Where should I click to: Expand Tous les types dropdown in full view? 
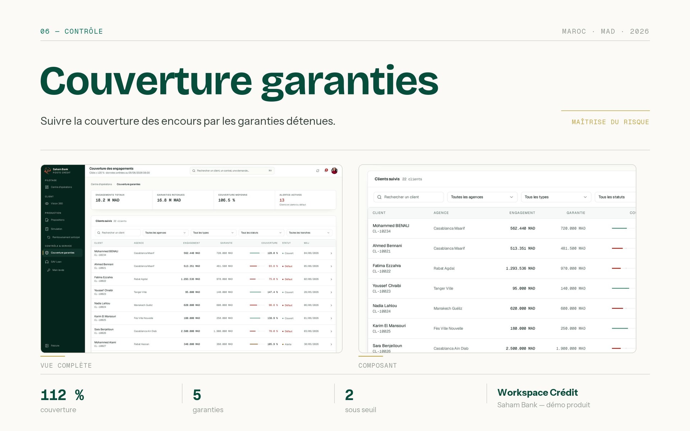(213, 233)
